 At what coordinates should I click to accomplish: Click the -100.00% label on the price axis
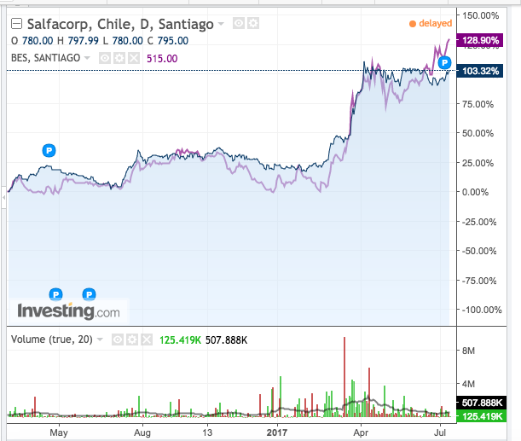(482, 310)
